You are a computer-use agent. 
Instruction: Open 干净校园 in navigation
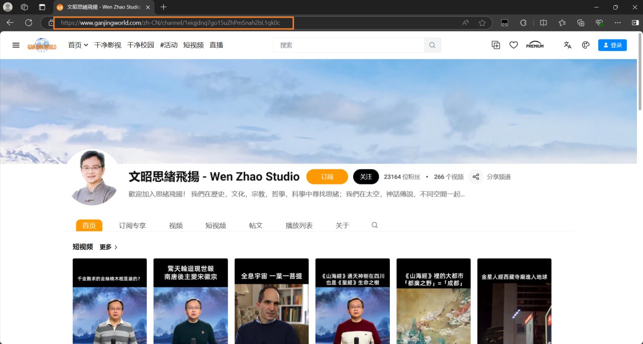click(141, 45)
